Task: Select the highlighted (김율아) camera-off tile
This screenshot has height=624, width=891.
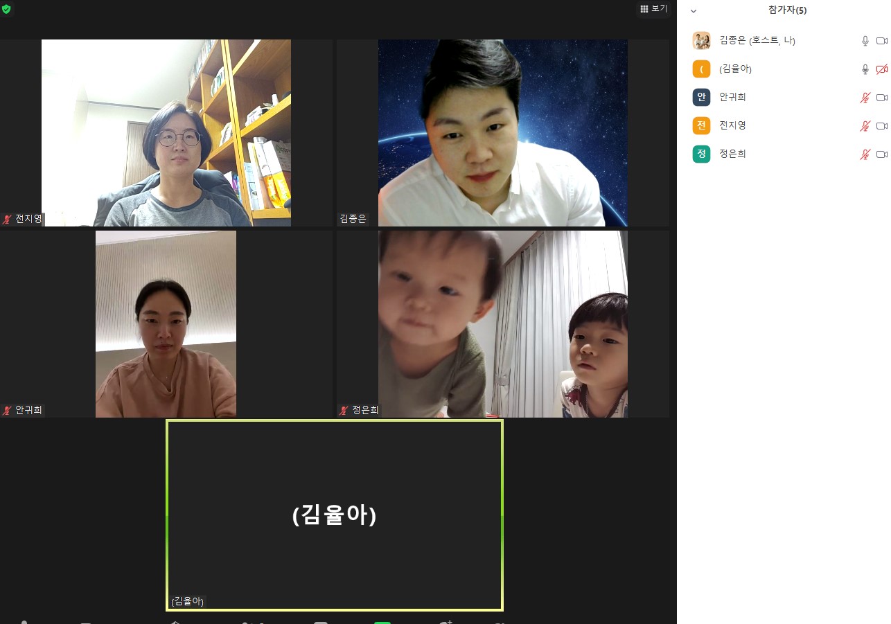Action: click(x=335, y=516)
